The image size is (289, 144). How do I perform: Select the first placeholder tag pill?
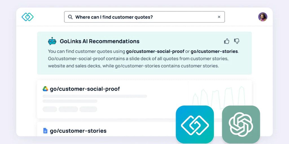click(50, 109)
